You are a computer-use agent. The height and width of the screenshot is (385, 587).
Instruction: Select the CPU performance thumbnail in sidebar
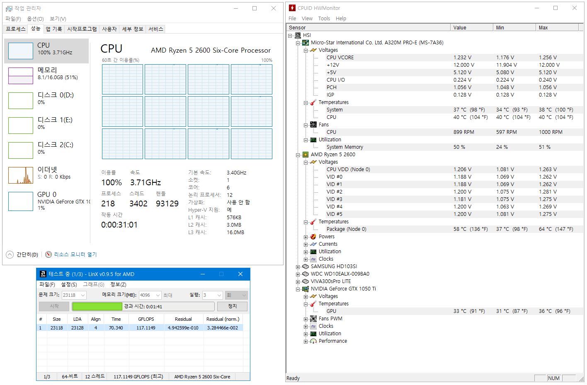pyautogui.click(x=46, y=51)
